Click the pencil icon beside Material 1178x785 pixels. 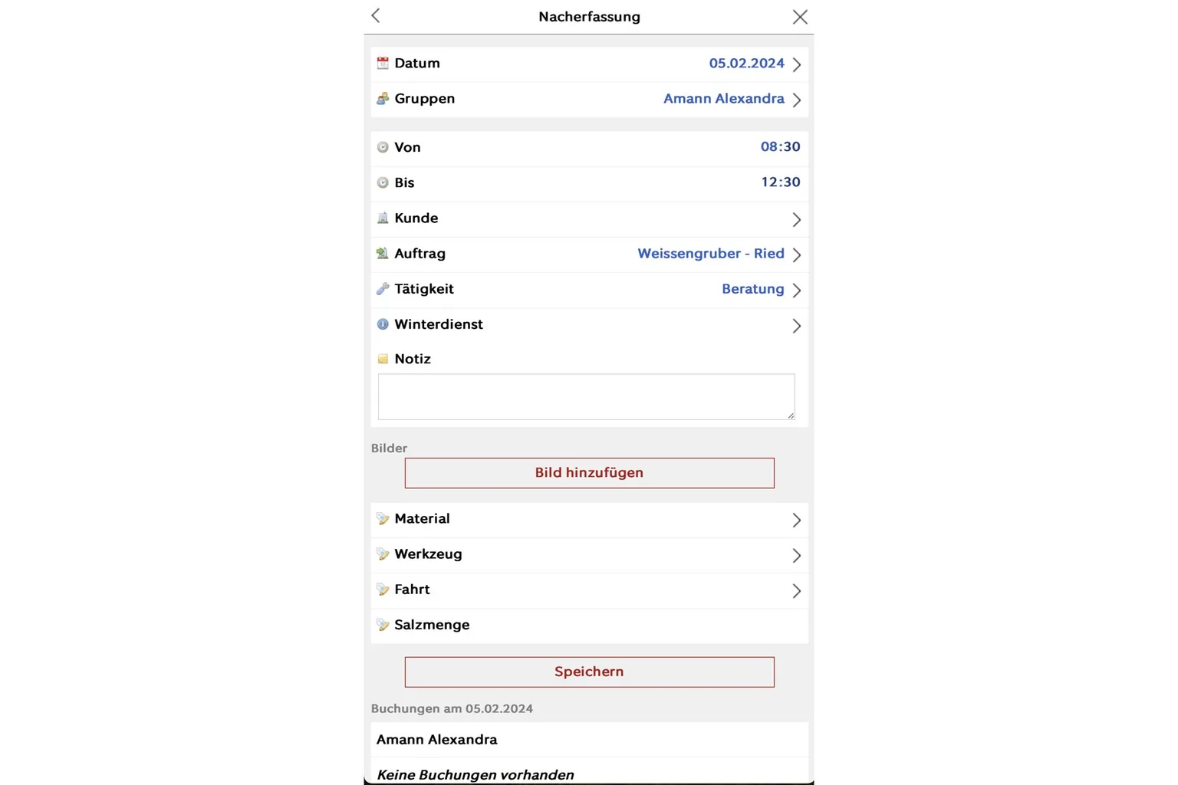(383, 519)
